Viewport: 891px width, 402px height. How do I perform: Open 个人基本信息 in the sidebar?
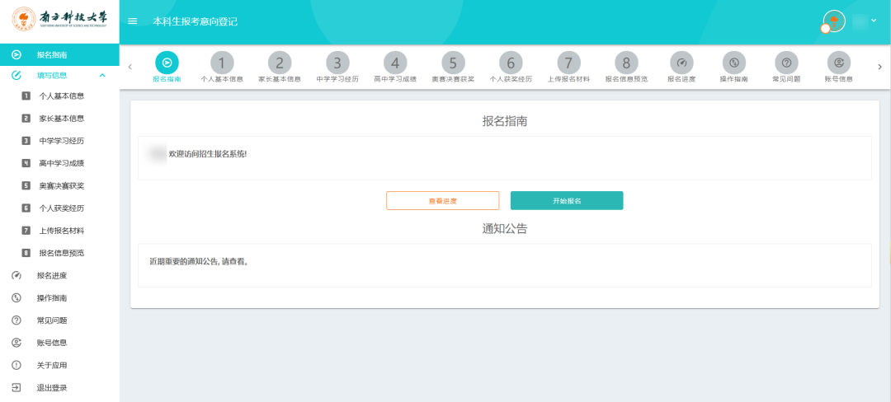[61, 96]
